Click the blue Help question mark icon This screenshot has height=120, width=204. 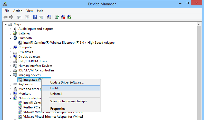click(x=35, y=17)
